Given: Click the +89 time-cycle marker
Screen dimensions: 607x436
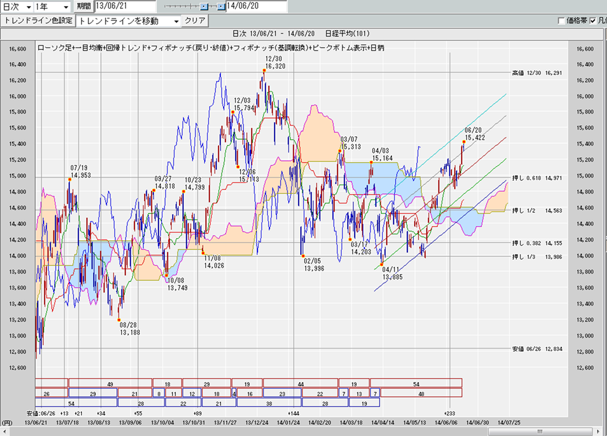Looking at the screenshot, I should coord(197,413).
